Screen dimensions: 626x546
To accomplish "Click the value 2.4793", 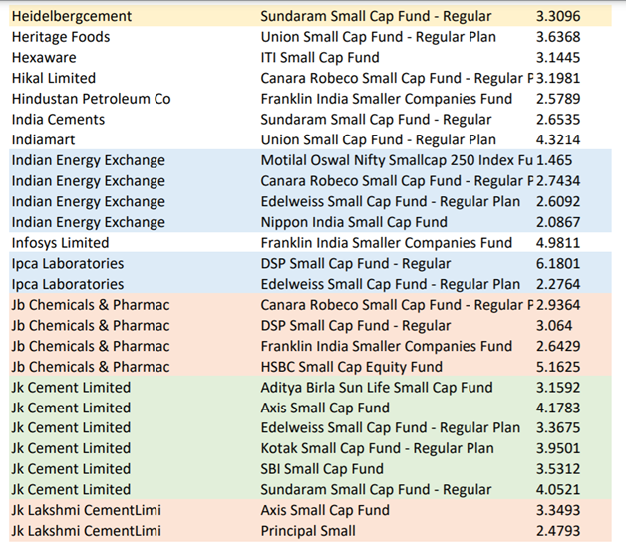I will pyautogui.click(x=558, y=531).
